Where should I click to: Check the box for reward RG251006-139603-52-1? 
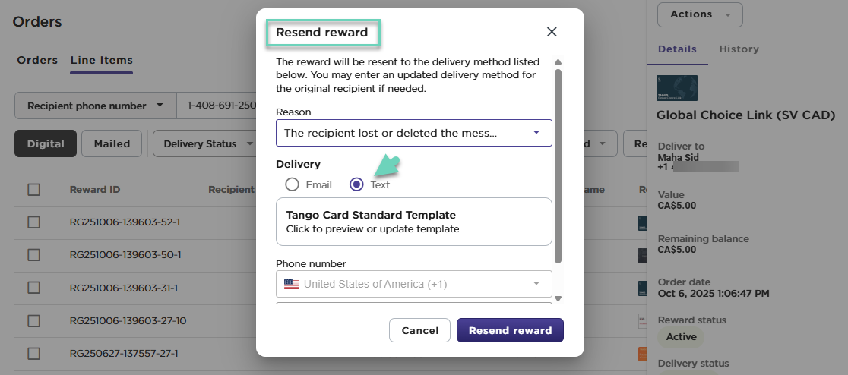[x=34, y=222]
